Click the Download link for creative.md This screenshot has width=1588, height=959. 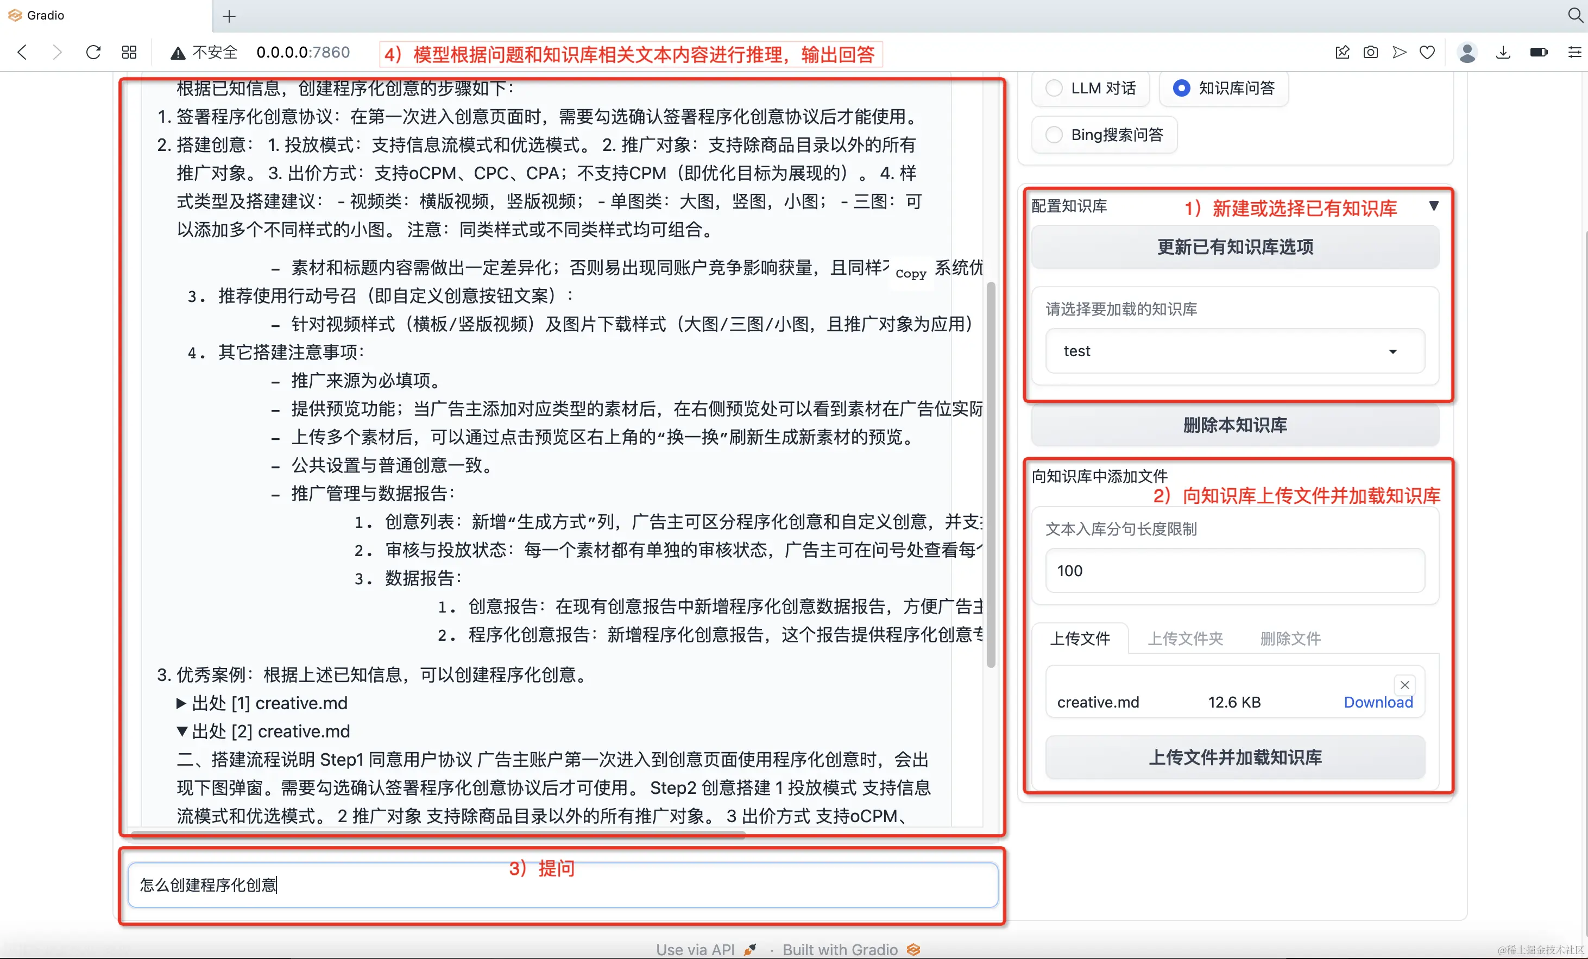1378,703
